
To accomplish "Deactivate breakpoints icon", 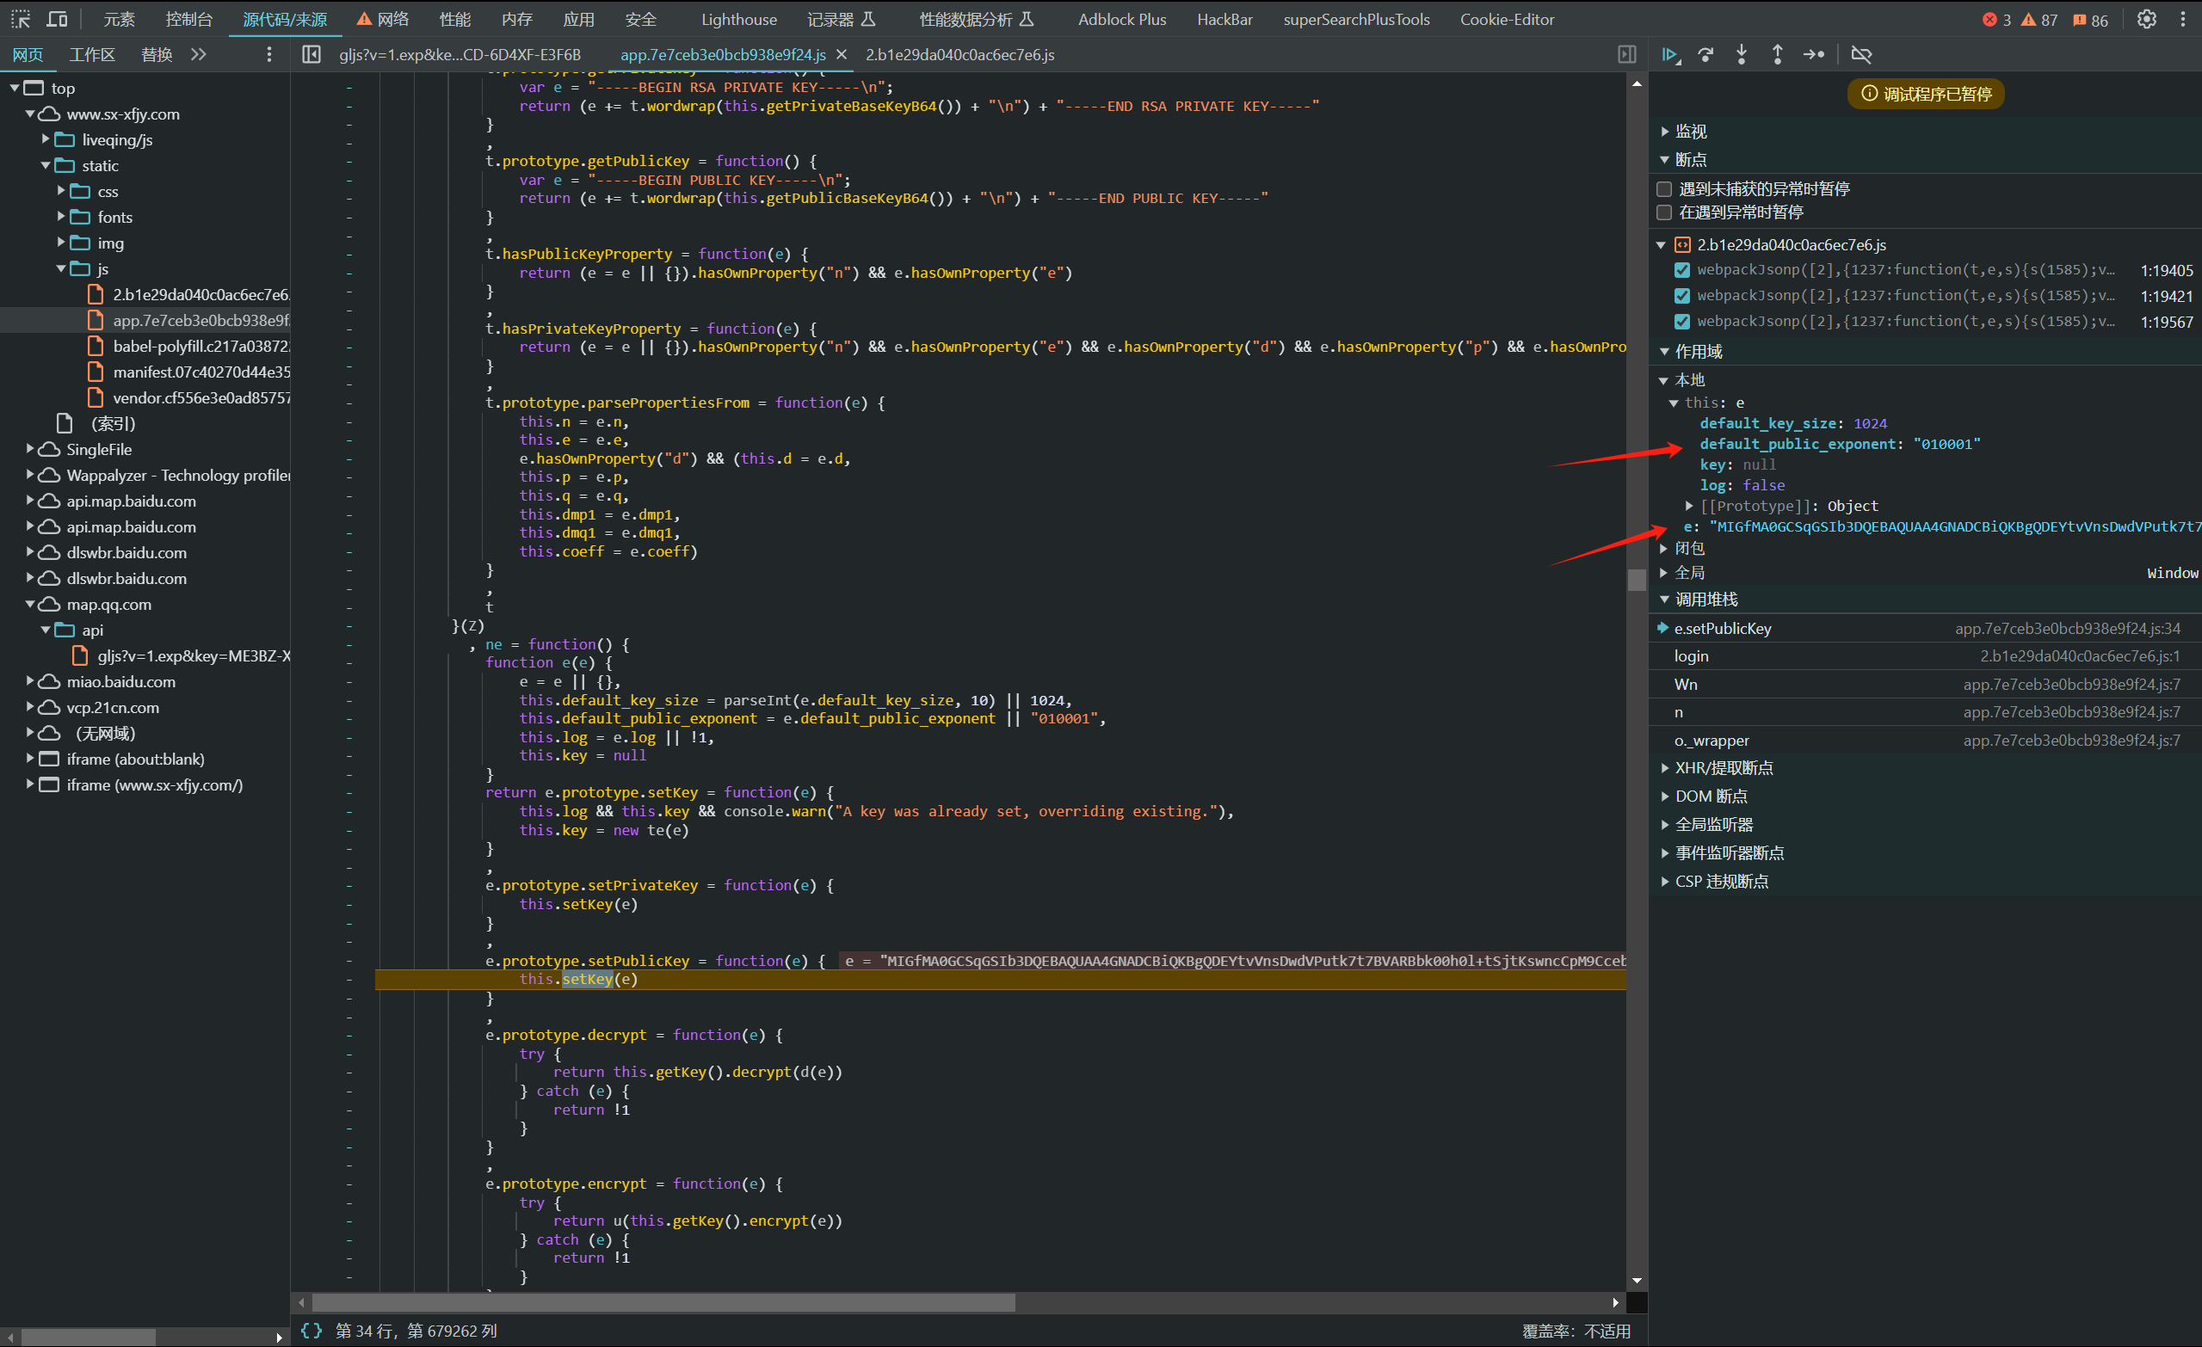I will pos(1861,54).
